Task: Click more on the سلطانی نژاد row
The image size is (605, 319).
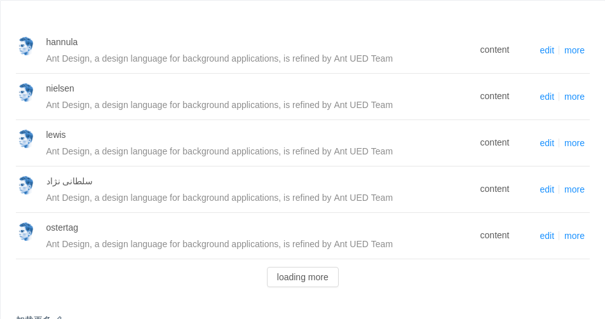Action: coord(574,189)
